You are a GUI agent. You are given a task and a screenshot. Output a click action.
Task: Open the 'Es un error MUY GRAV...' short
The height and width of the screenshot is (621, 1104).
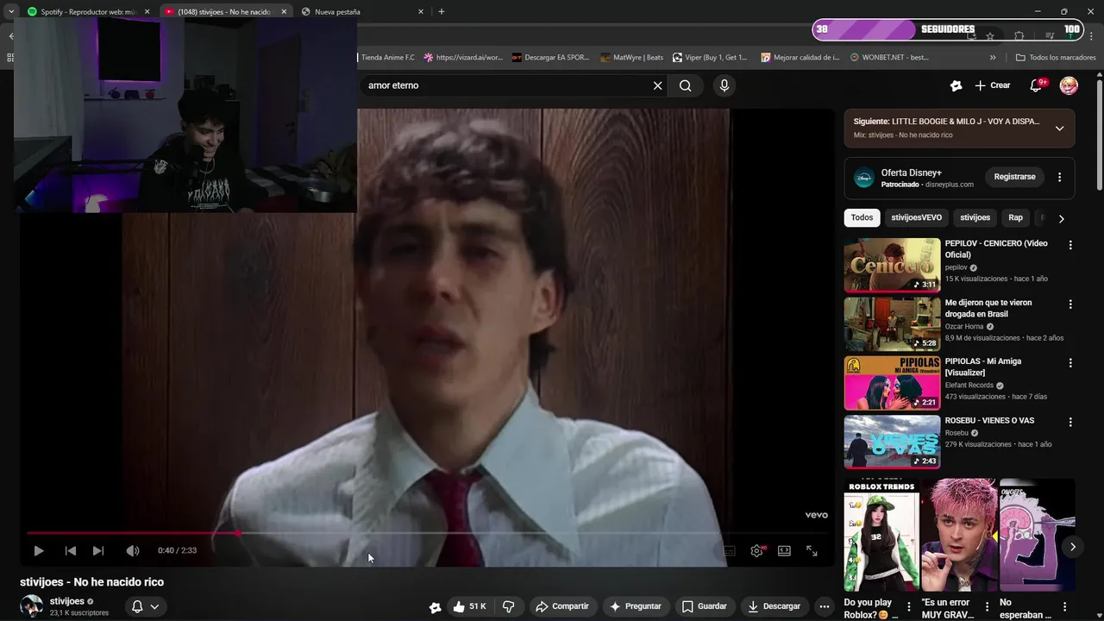(x=958, y=535)
